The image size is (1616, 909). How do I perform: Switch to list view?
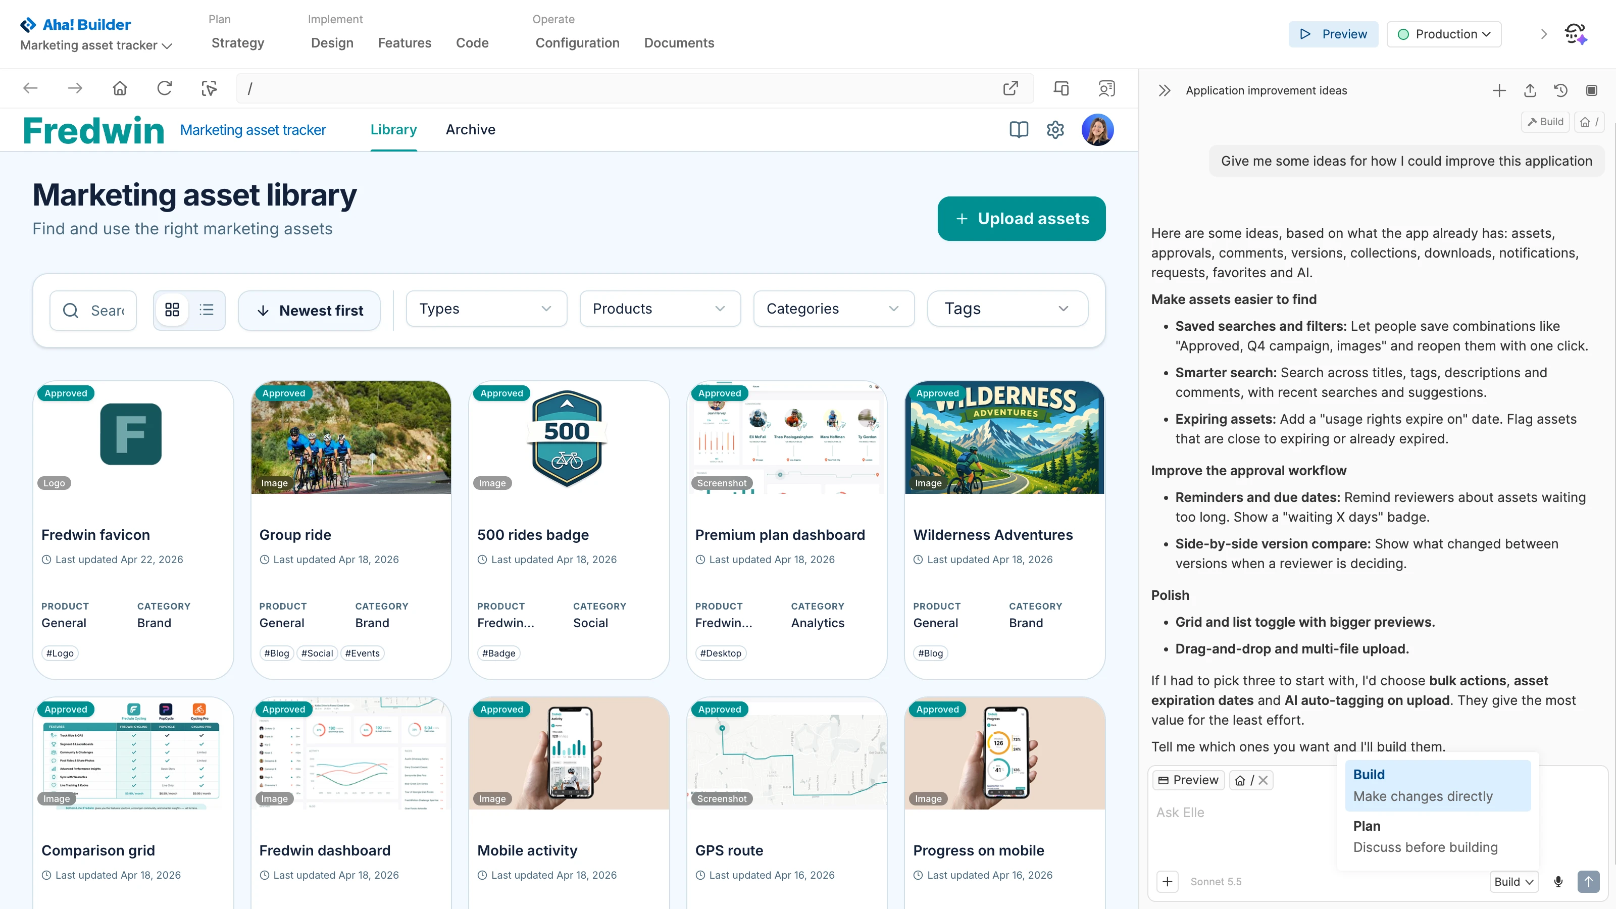point(207,310)
